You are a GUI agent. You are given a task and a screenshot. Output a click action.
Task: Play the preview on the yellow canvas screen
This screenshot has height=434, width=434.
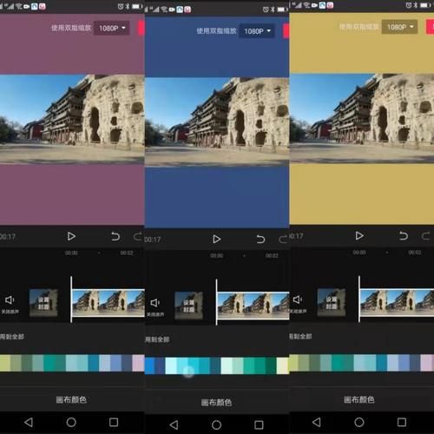(359, 236)
